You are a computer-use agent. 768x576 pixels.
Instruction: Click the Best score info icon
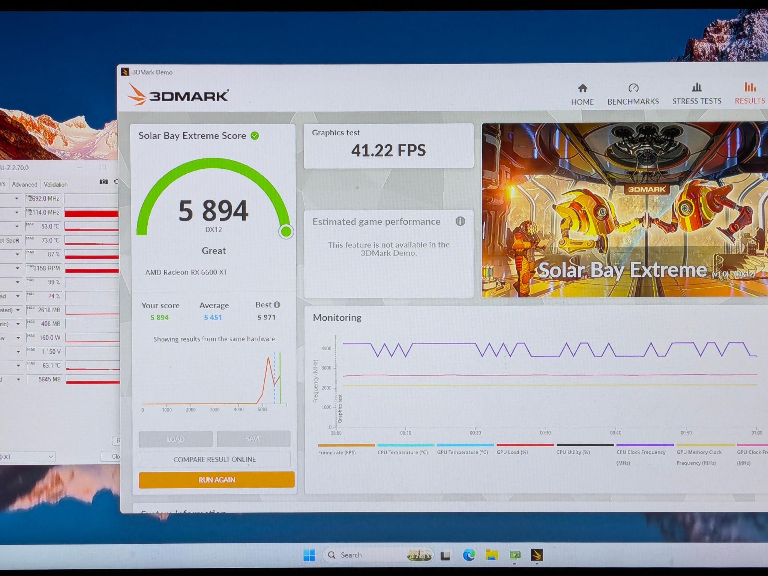pos(277,305)
